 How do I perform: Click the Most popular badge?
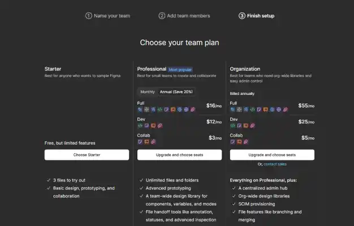click(x=180, y=69)
